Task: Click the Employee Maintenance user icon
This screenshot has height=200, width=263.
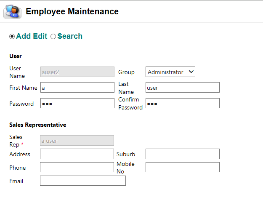Action: 12,11
